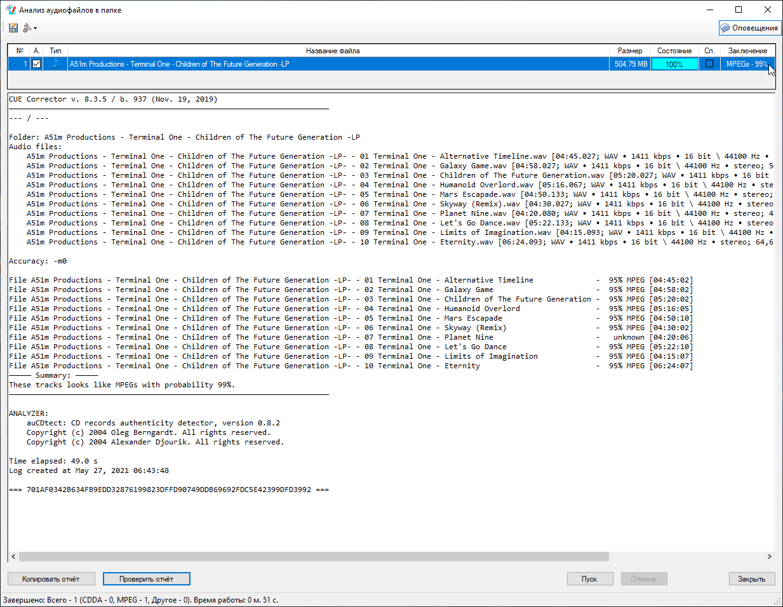Maximize the window

(739, 10)
